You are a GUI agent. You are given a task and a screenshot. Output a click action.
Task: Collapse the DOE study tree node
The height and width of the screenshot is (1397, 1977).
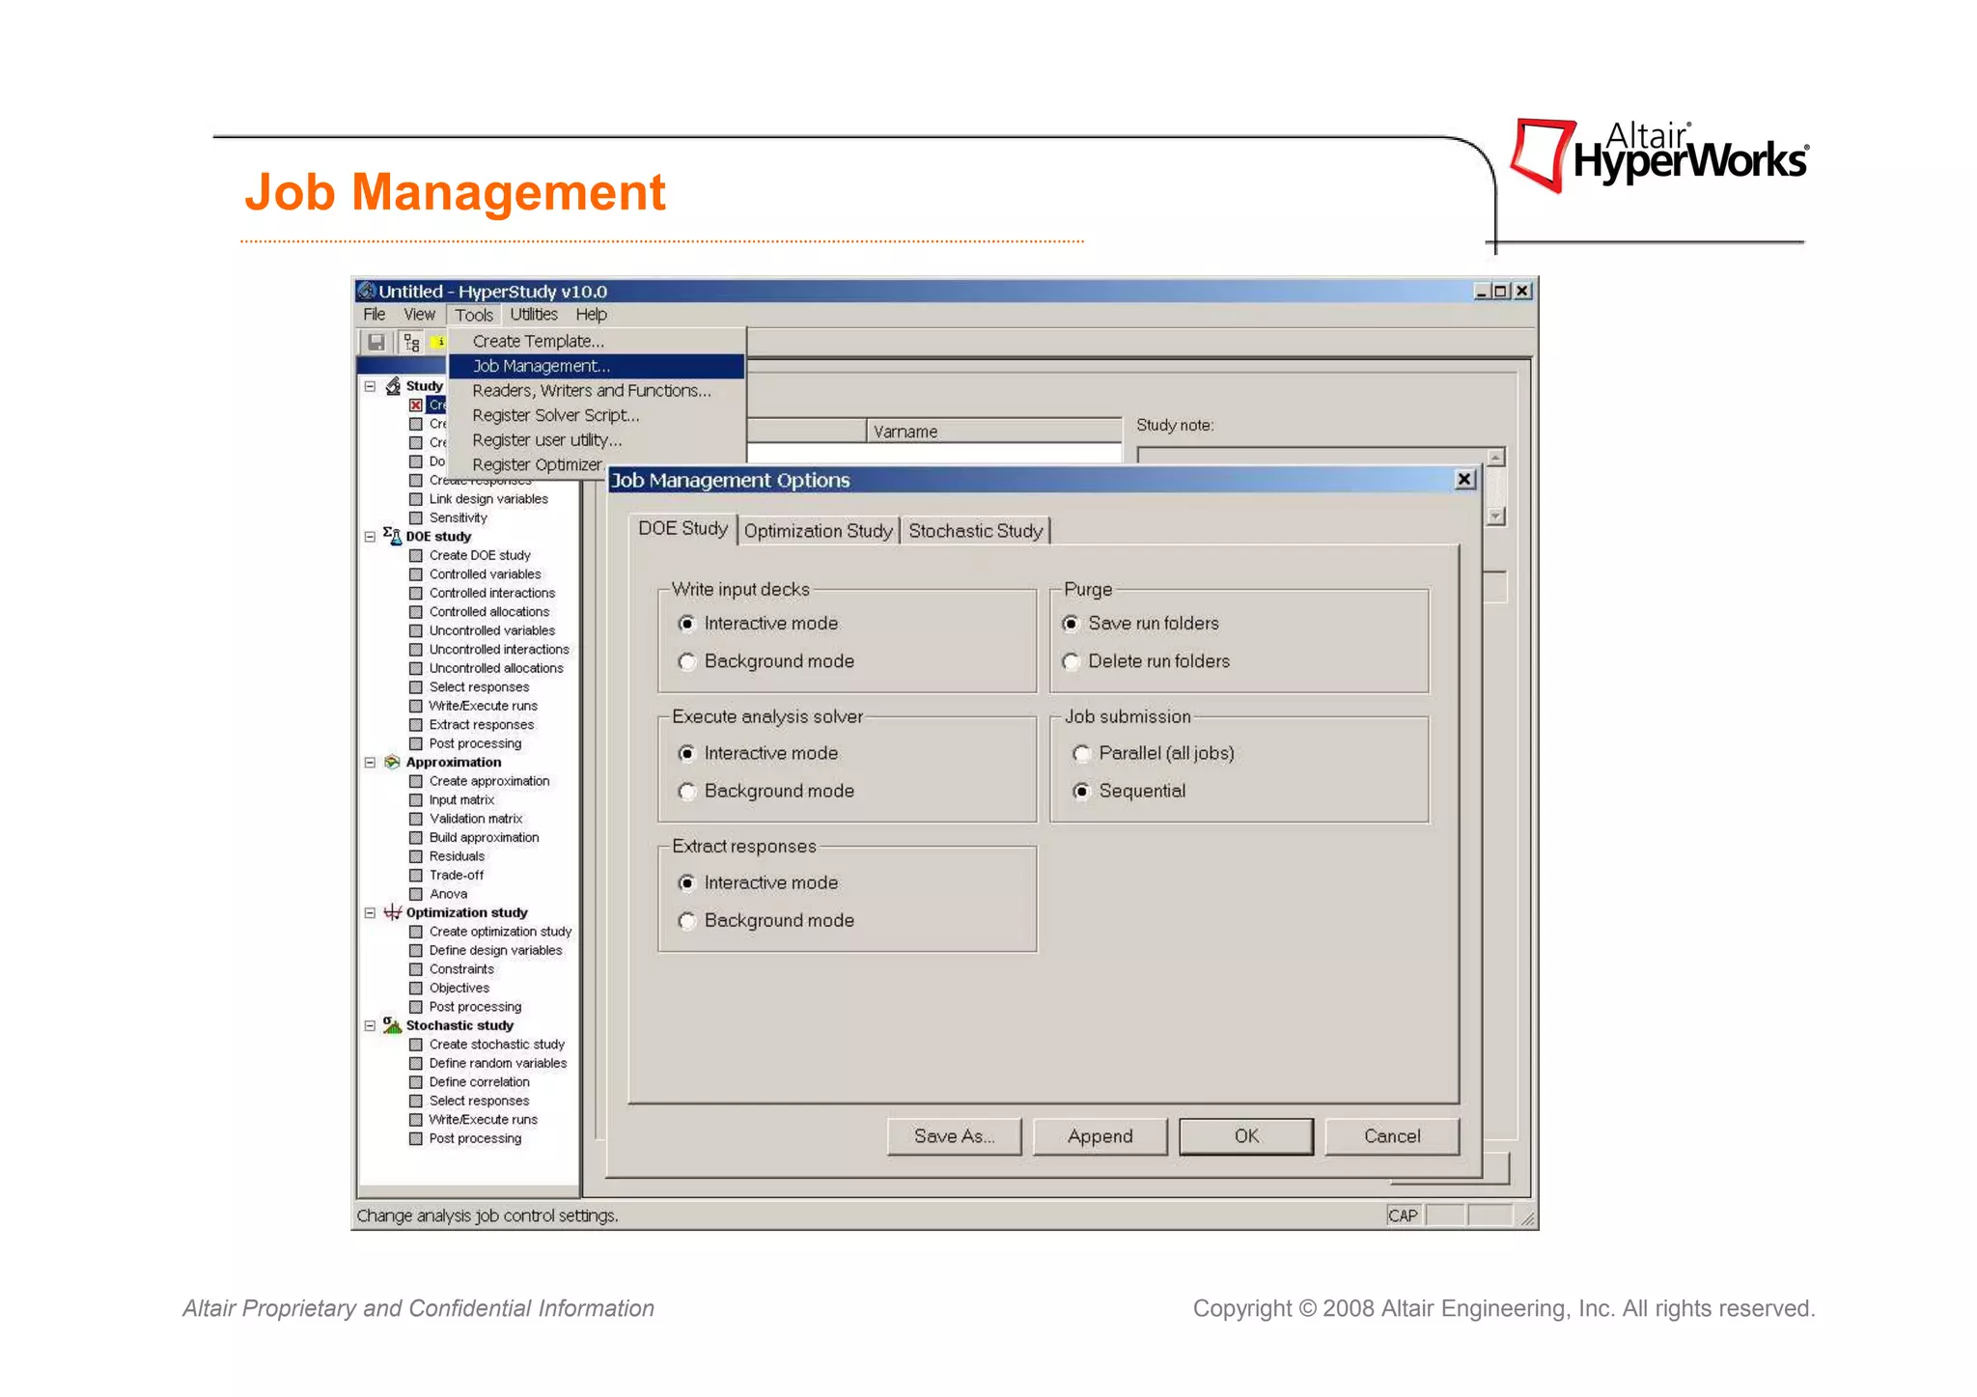pos(370,537)
